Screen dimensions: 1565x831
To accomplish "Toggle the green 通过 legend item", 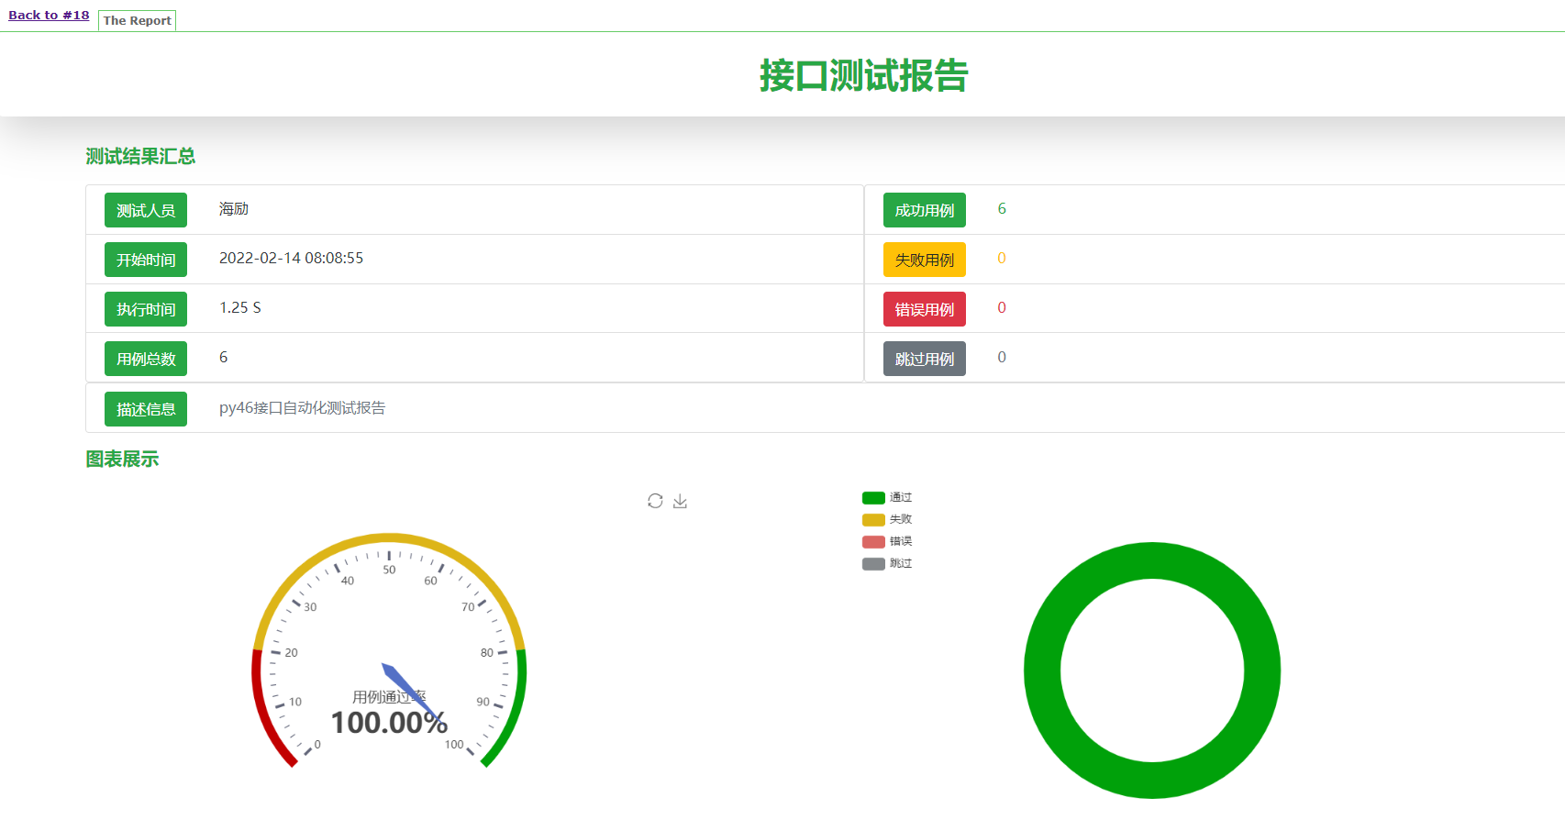I will pos(886,497).
